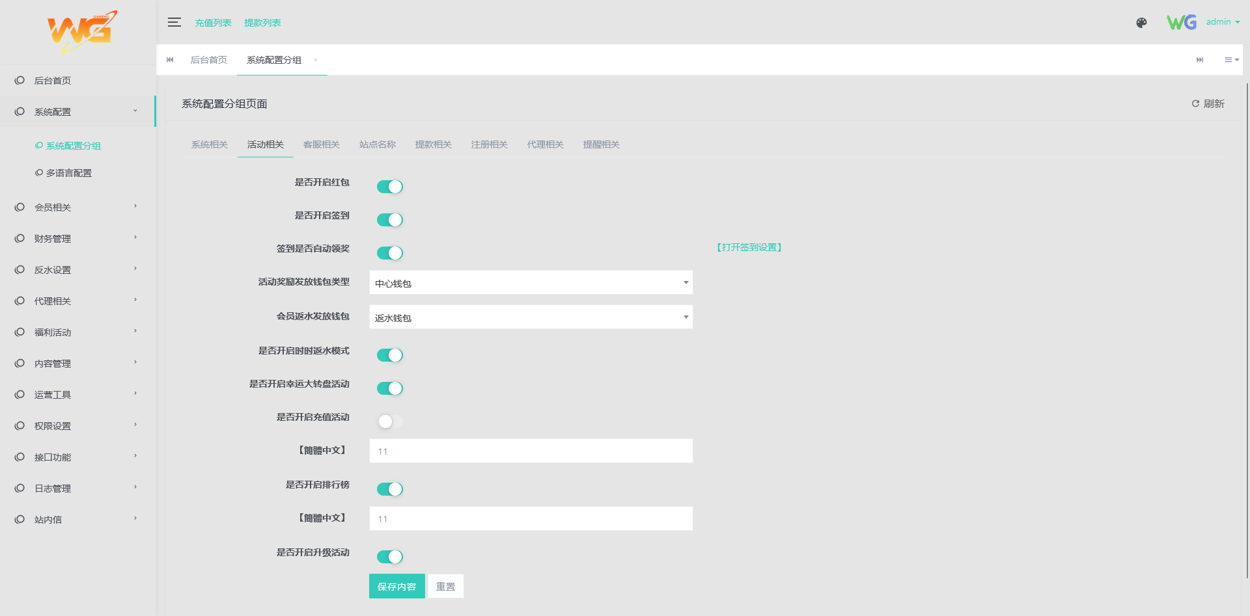This screenshot has width=1250, height=616.
Task: Click the hamburger sidebar collapse icon
Action: point(174,22)
